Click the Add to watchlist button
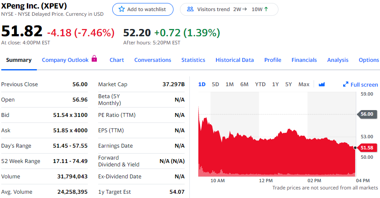Image resolution: width=380 pixels, height=198 pixels. pyautogui.click(x=143, y=9)
